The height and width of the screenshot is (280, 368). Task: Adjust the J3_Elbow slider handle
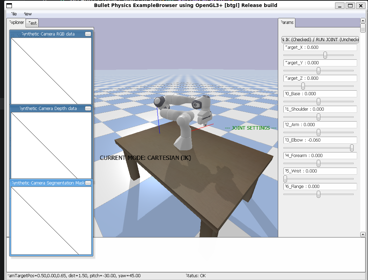tap(352, 148)
